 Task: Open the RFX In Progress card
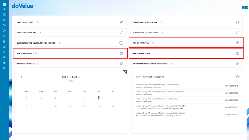pyautogui.click(x=71, y=53)
